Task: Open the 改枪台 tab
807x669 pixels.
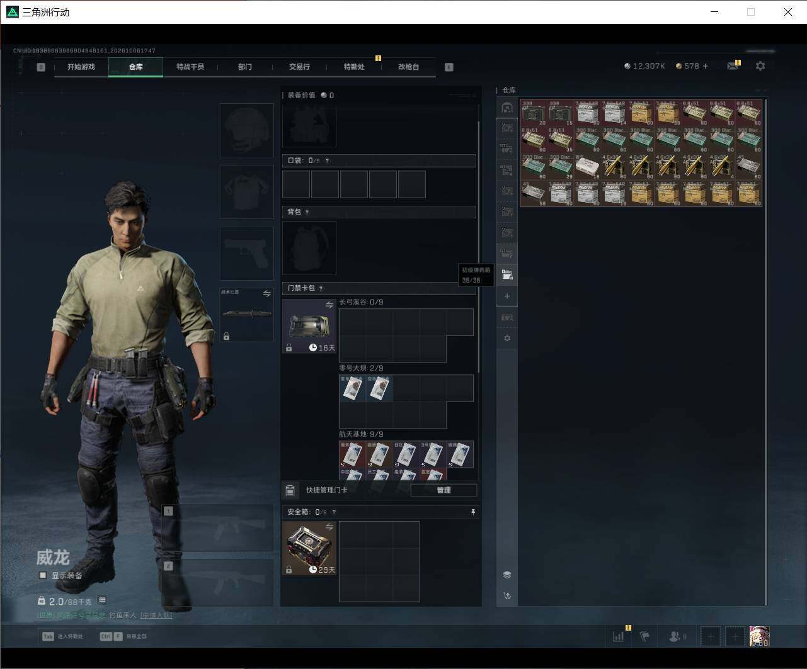Action: coord(408,67)
